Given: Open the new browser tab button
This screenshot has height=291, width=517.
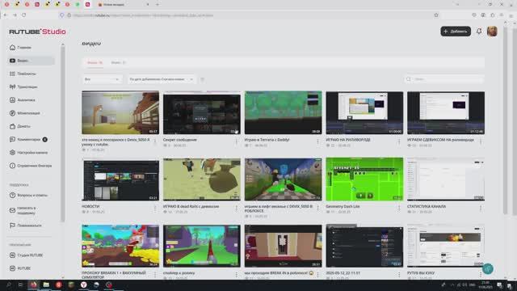Looking at the screenshot, I should 158,5.
